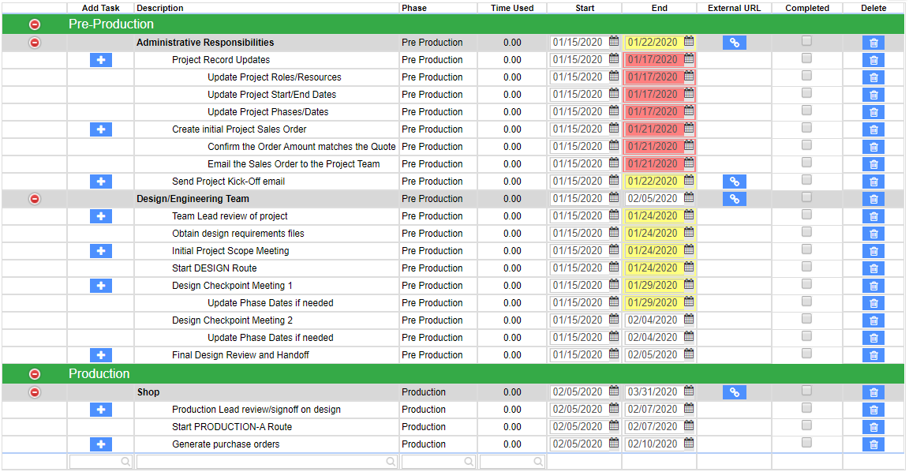Add a subtask under Final Design Review and Handoff
The image size is (909, 472).
(x=101, y=355)
